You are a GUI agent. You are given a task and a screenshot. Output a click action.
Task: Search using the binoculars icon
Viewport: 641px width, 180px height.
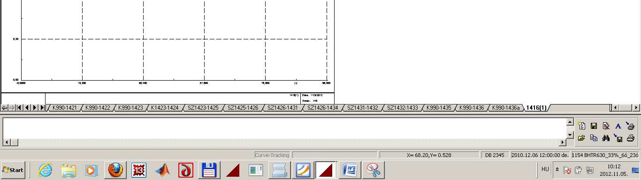point(606,138)
